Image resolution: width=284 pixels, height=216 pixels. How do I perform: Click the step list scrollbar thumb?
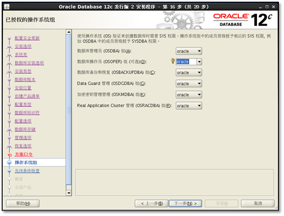[x=69, y=110]
